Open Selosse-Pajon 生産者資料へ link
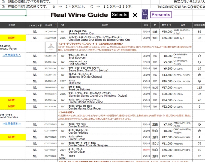205x162 pixels. (12, 55)
